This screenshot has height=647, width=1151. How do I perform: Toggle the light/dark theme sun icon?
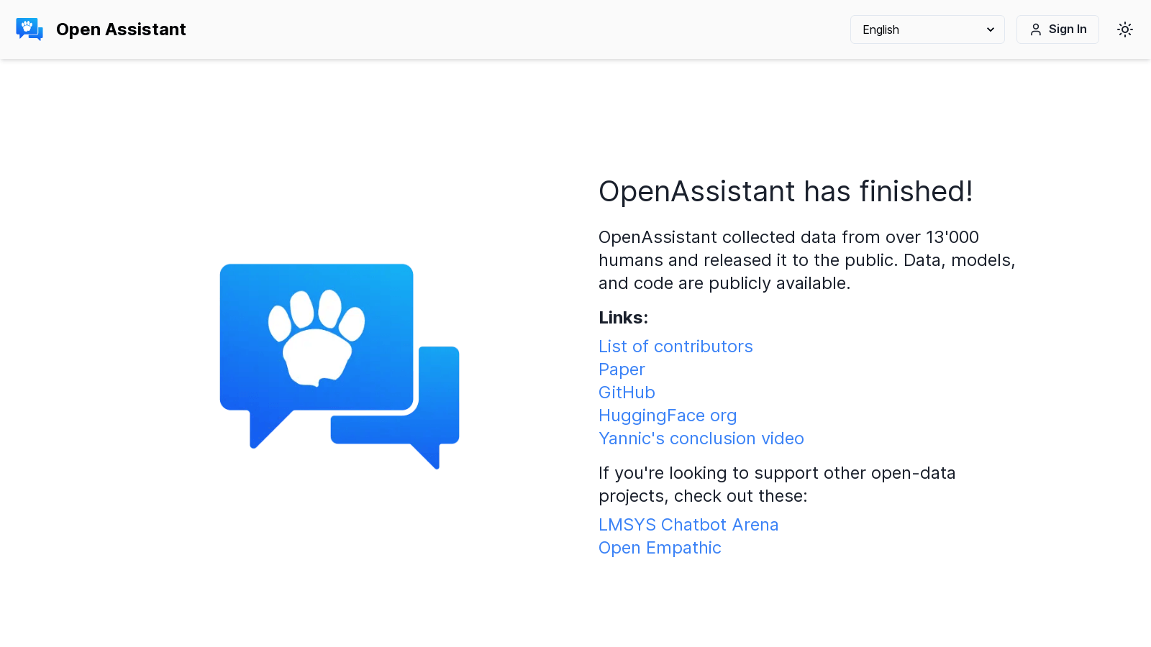[x=1125, y=29]
